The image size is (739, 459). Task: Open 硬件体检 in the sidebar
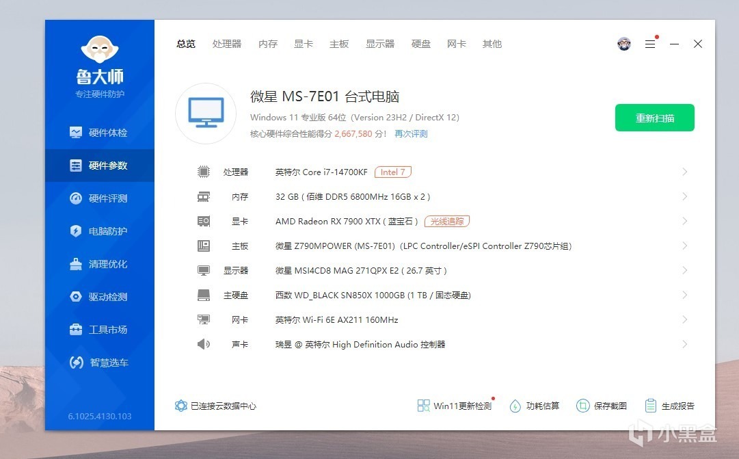99,133
